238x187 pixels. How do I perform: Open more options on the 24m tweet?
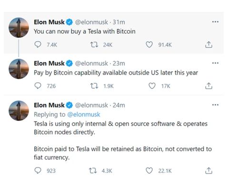pyautogui.click(x=215, y=105)
